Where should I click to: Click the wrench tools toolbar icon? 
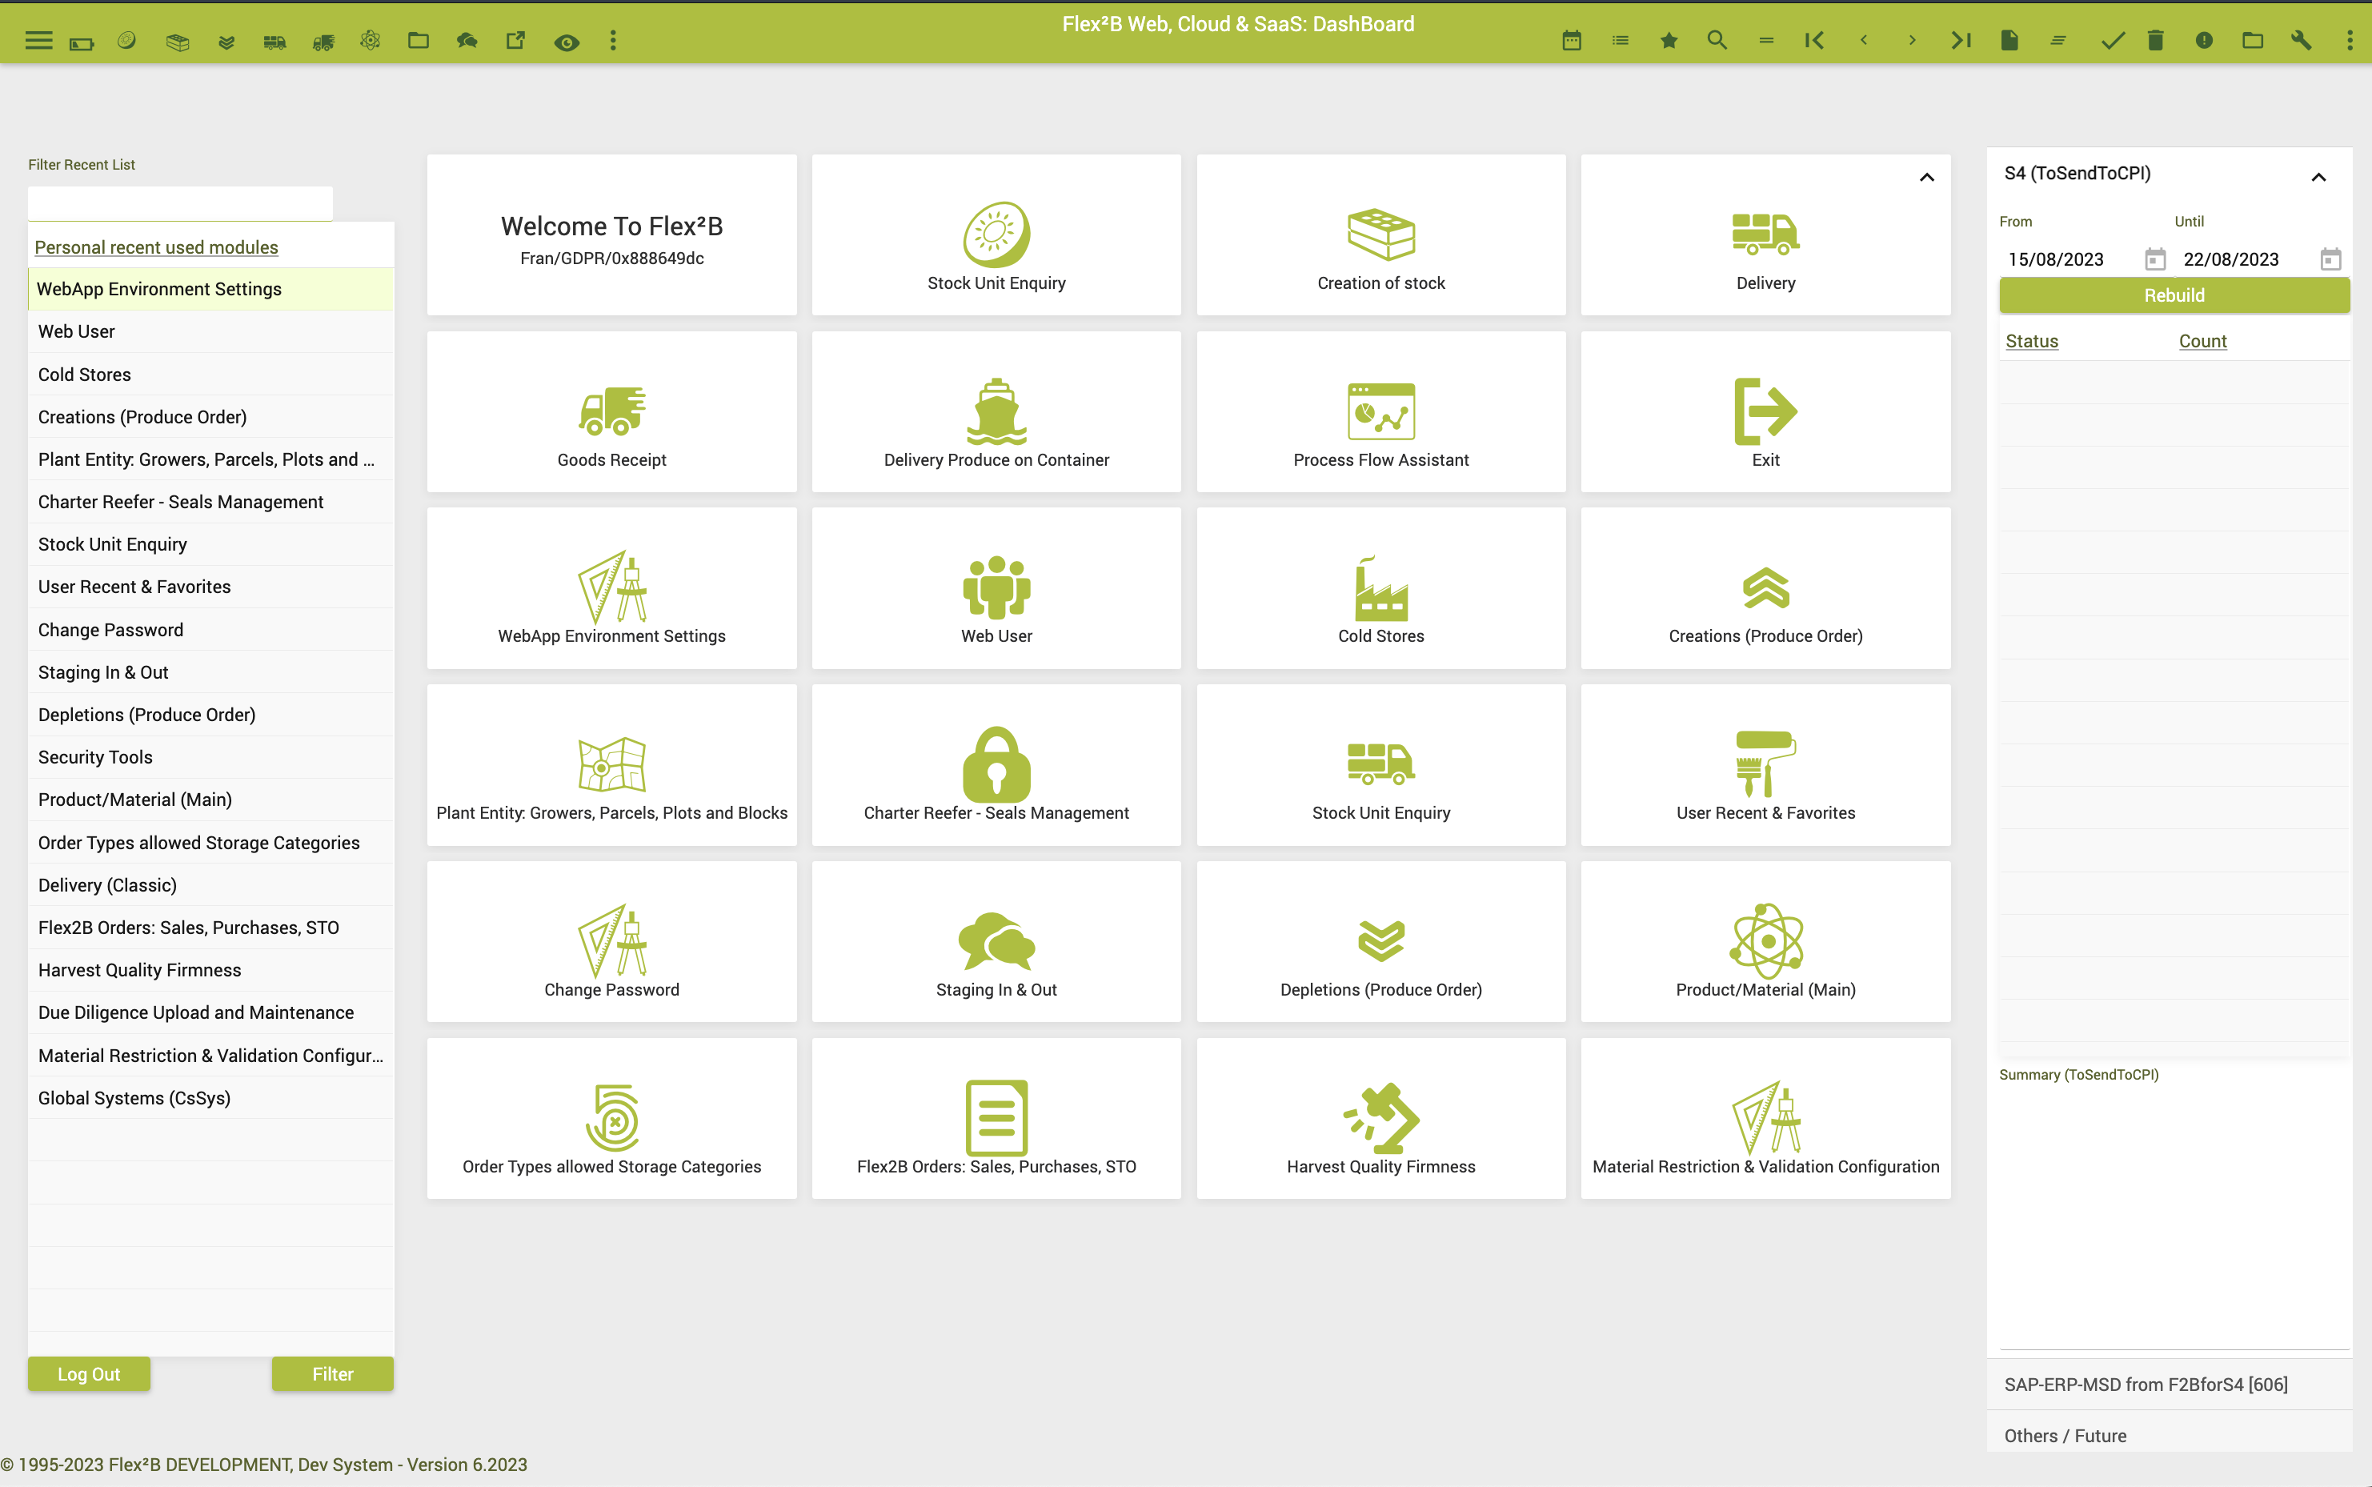tap(2300, 40)
